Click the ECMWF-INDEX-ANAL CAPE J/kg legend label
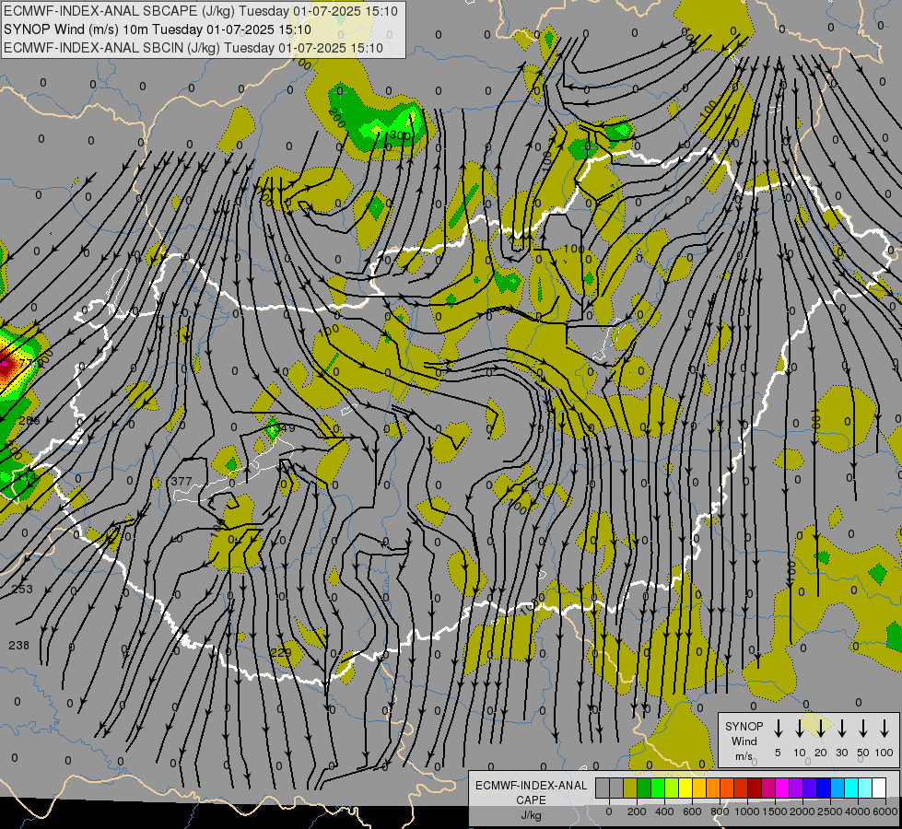The image size is (902, 829). pyautogui.click(x=531, y=800)
